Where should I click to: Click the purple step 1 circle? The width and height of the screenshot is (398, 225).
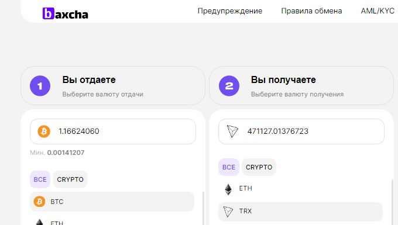pos(40,86)
